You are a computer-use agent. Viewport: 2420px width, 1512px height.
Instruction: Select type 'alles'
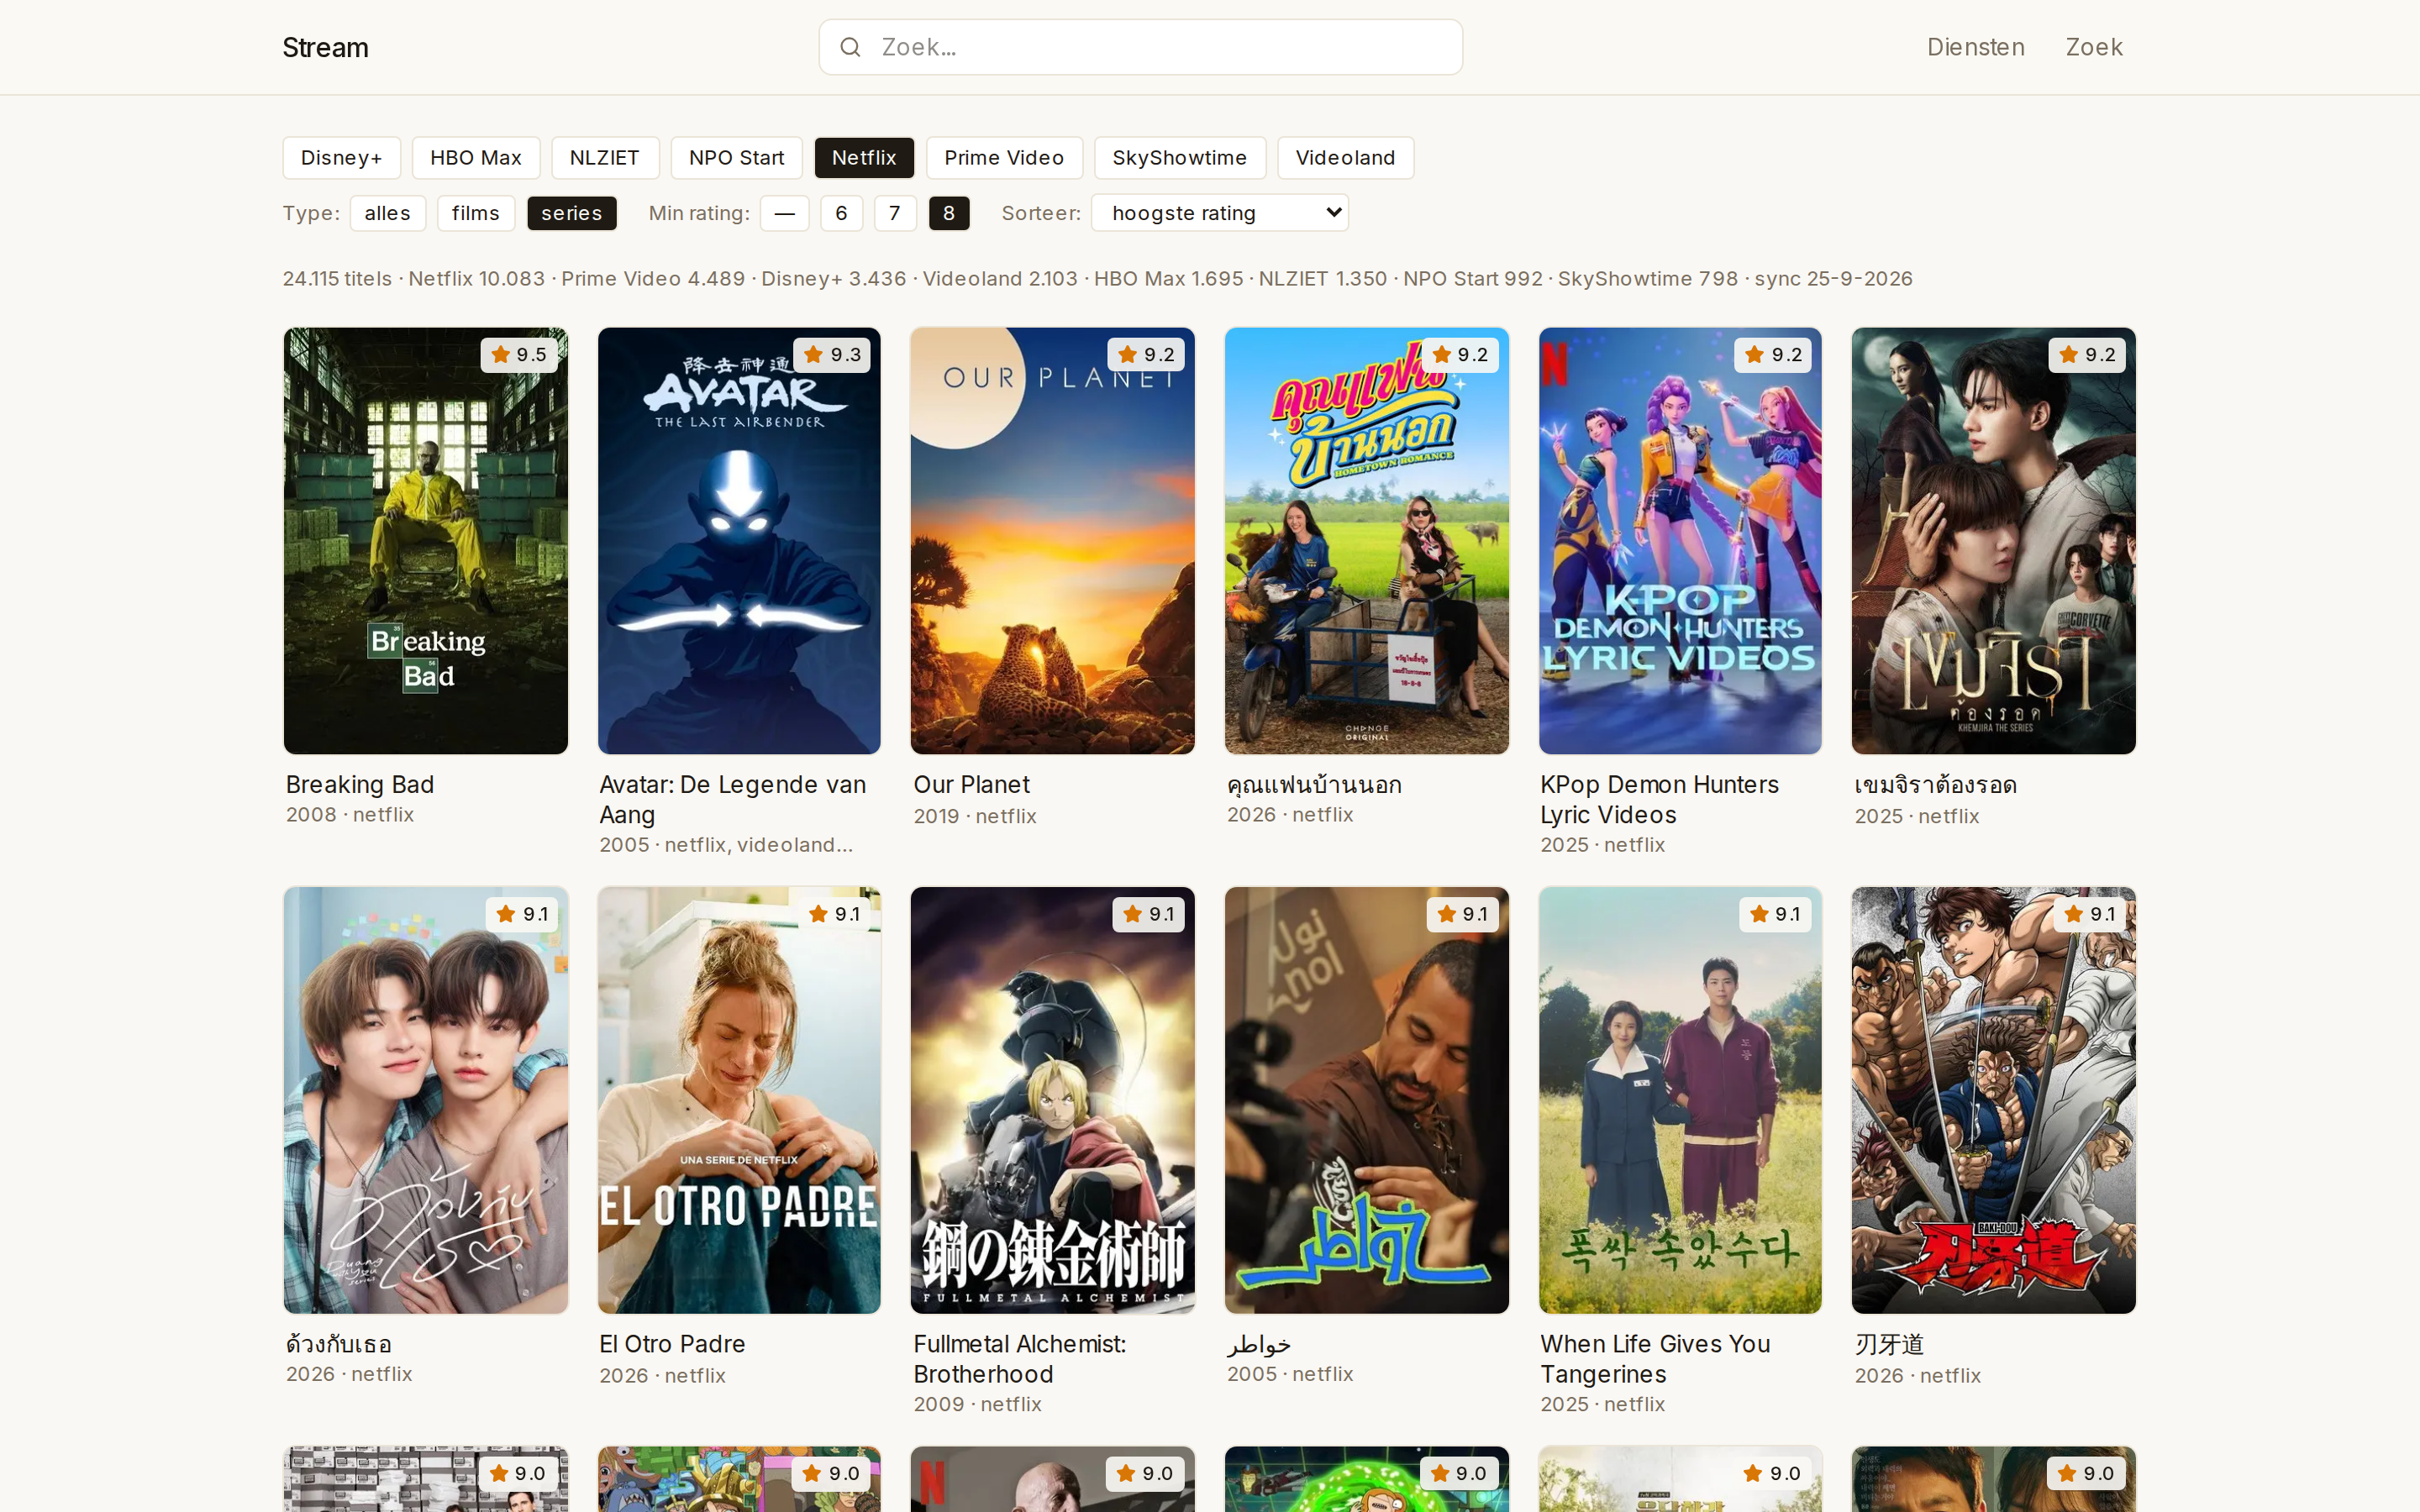click(388, 213)
